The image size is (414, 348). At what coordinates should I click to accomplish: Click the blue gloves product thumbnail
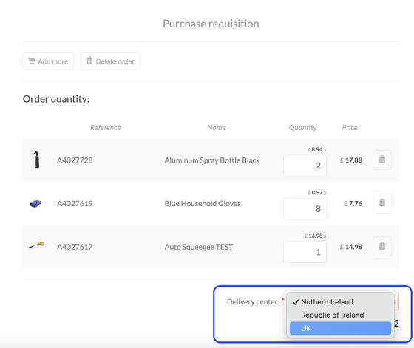point(35,203)
